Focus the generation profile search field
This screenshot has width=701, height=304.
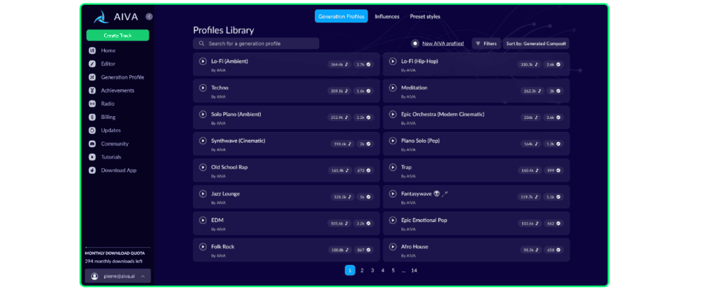pos(256,44)
